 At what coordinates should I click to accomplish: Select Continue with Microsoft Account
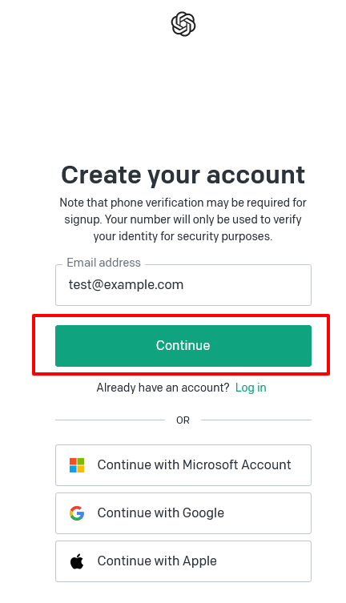coord(183,465)
